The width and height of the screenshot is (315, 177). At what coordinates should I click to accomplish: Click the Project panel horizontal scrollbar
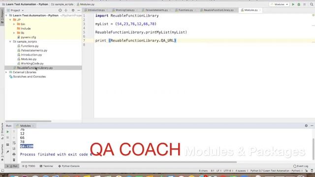coord(28,121)
